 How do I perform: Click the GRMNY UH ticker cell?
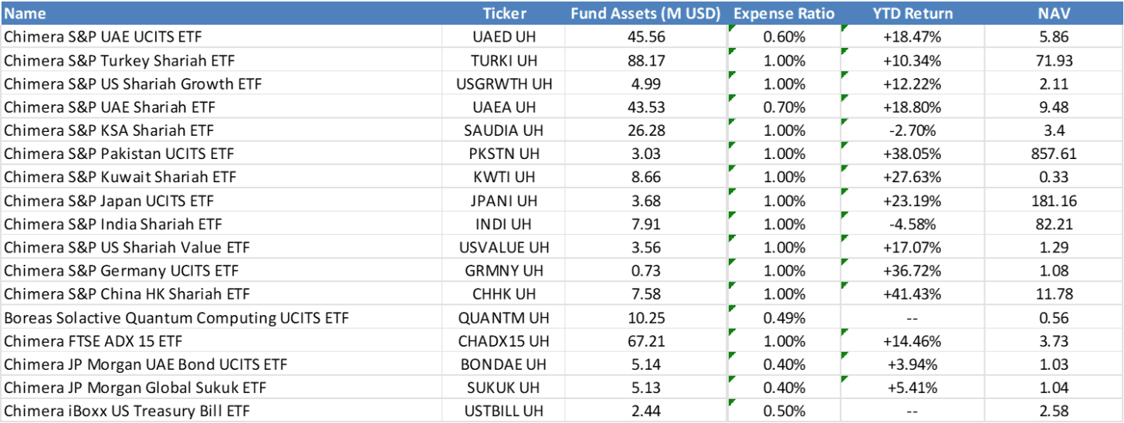(504, 270)
